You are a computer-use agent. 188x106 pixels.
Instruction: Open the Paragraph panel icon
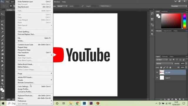pyautogui.click(x=152, y=34)
